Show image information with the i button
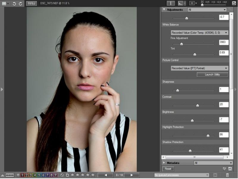The height and width of the screenshot is (179, 238). [171, 3]
